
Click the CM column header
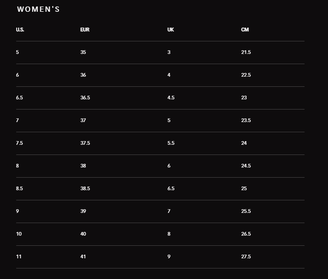click(245, 30)
